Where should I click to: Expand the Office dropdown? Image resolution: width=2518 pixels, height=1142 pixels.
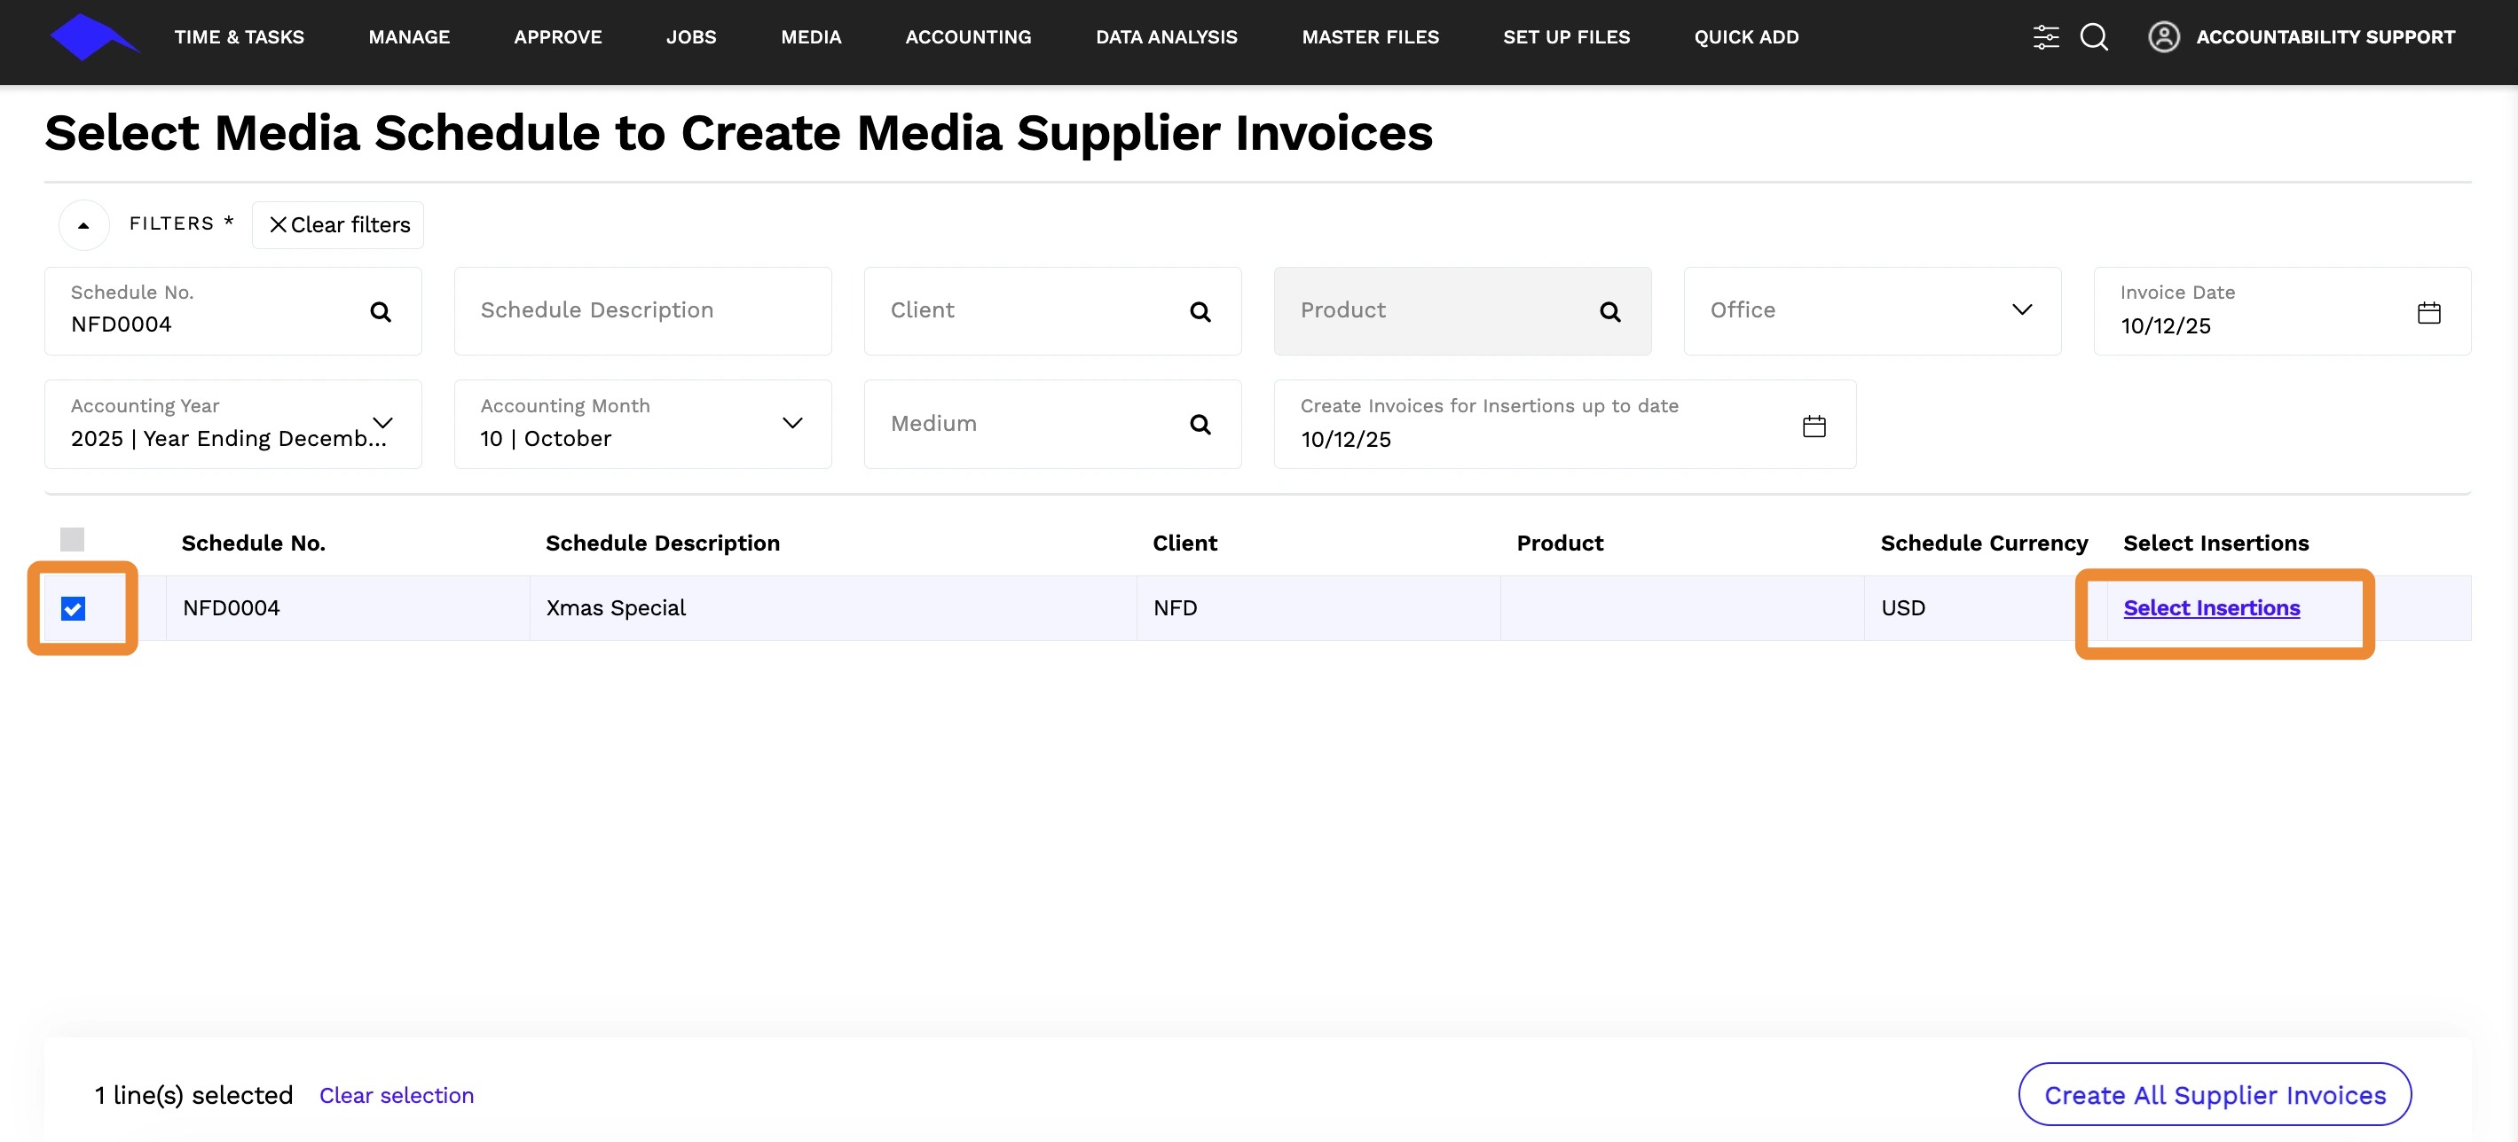pyautogui.click(x=2021, y=309)
